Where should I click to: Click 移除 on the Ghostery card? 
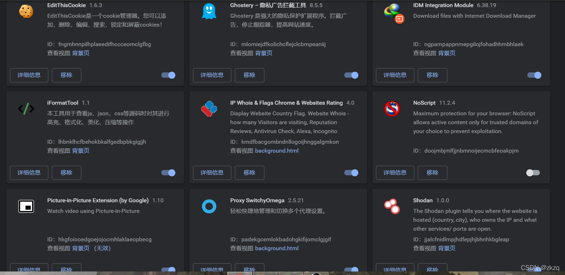point(249,75)
